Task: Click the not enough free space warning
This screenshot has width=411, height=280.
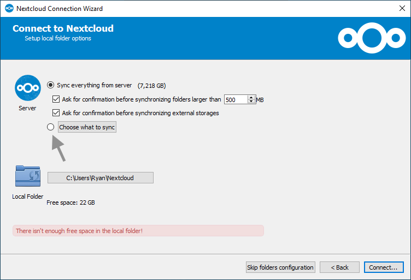Action: pos(138,231)
